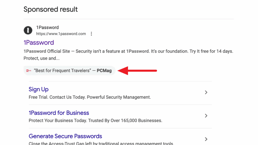
Task: Expand the Generate Secure Passwords chevron
Action: click(206, 139)
